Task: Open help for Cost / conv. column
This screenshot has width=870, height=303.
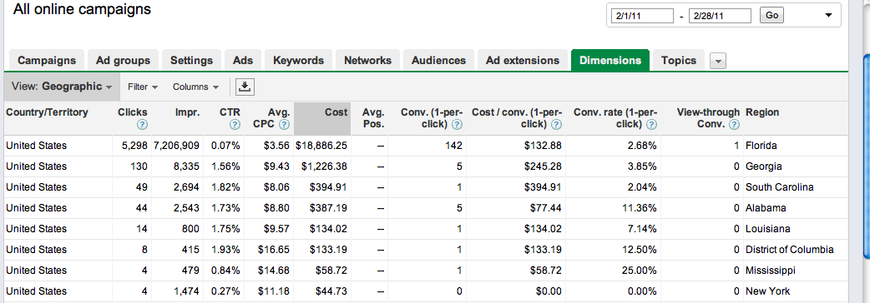Action: 557,125
